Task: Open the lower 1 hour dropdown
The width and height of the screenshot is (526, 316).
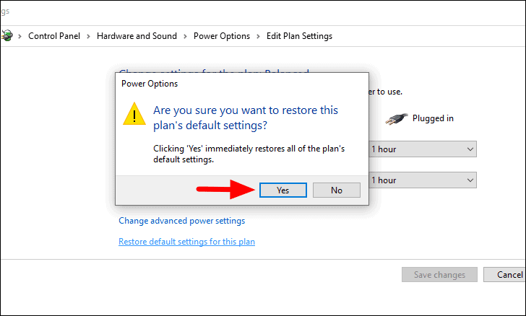Action: tap(423, 180)
